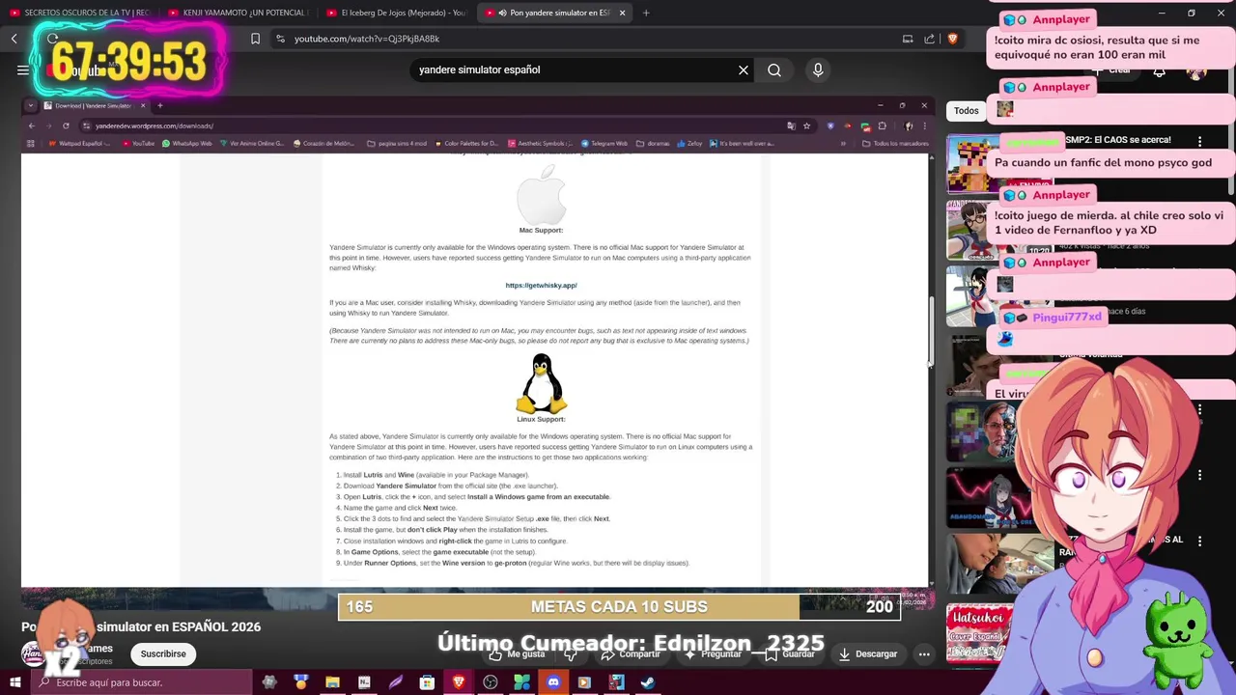1236x695 pixels.
Task: Expand tab list chevron in video browser
Action: click(x=31, y=105)
